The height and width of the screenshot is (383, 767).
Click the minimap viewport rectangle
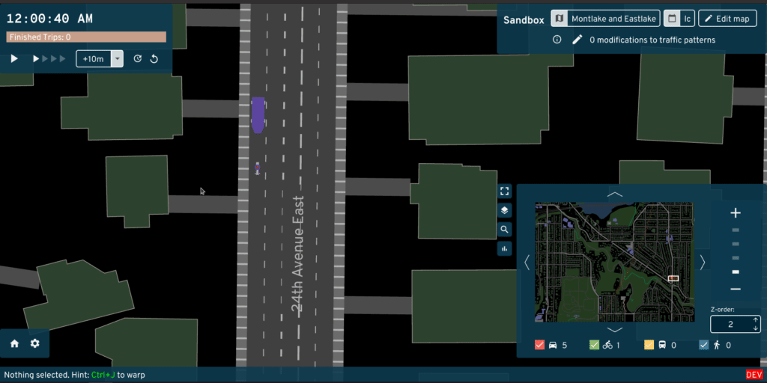point(673,278)
